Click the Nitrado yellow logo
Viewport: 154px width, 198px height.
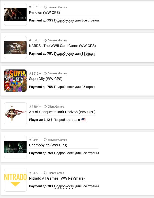coord(15,180)
